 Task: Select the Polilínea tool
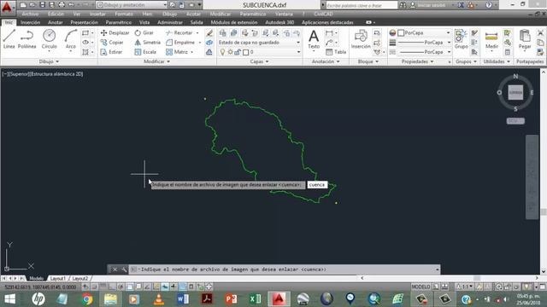26,39
